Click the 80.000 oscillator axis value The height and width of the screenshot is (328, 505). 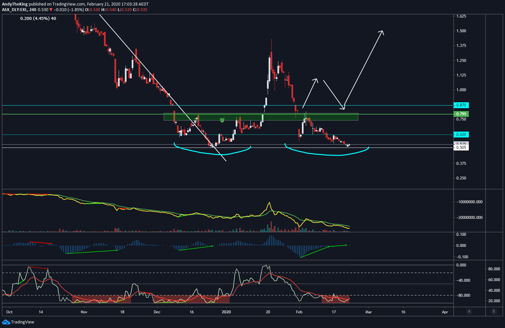coord(494,269)
